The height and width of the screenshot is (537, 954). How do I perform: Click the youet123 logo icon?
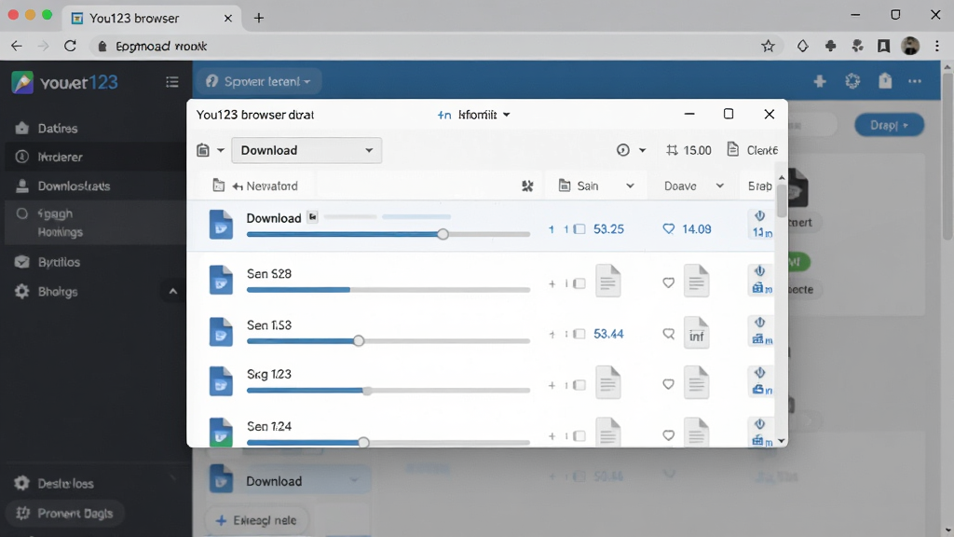(22, 82)
